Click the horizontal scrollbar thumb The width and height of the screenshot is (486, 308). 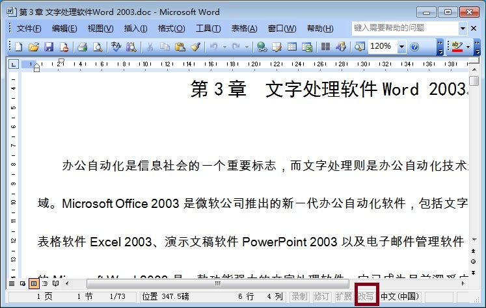tap(217, 283)
